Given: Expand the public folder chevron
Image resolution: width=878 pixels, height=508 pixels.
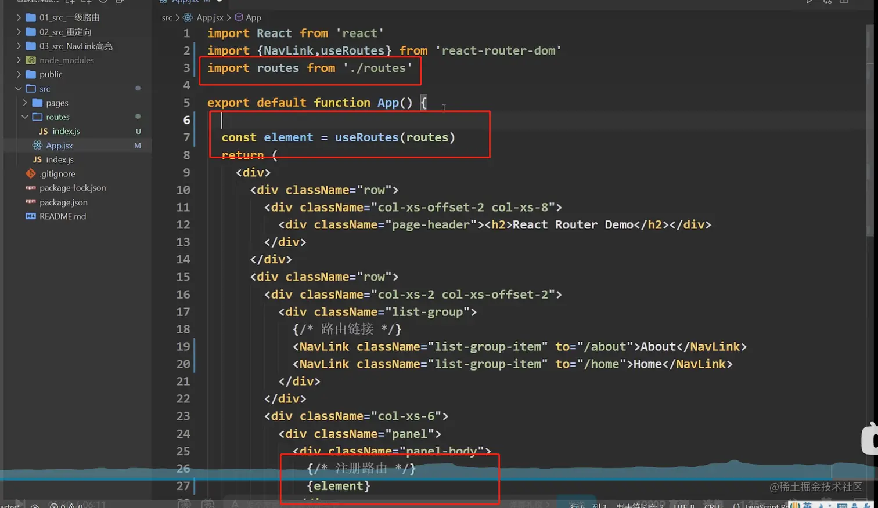Looking at the screenshot, I should coord(19,74).
